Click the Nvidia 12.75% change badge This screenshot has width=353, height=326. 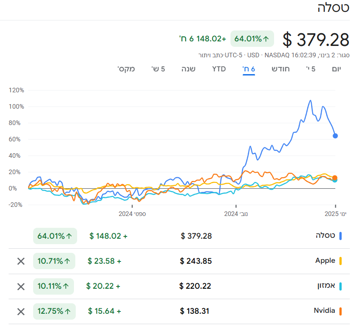tap(54, 311)
